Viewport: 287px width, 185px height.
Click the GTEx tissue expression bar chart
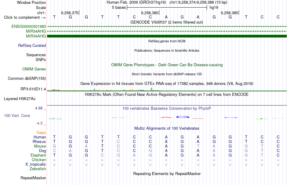click(x=104, y=89)
